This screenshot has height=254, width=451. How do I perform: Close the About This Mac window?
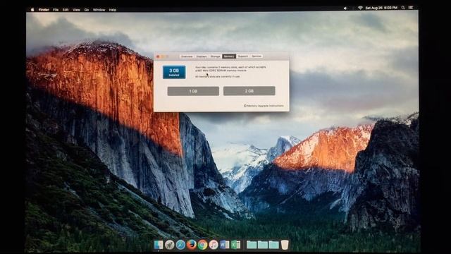158,56
